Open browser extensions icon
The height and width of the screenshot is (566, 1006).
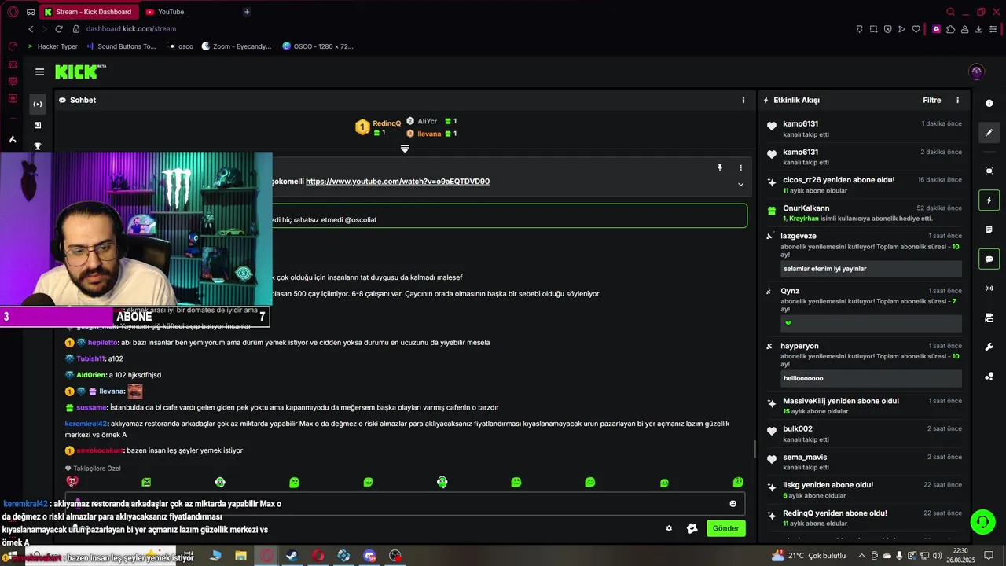(x=951, y=29)
